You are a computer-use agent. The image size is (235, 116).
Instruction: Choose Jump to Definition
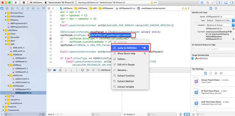point(130,48)
